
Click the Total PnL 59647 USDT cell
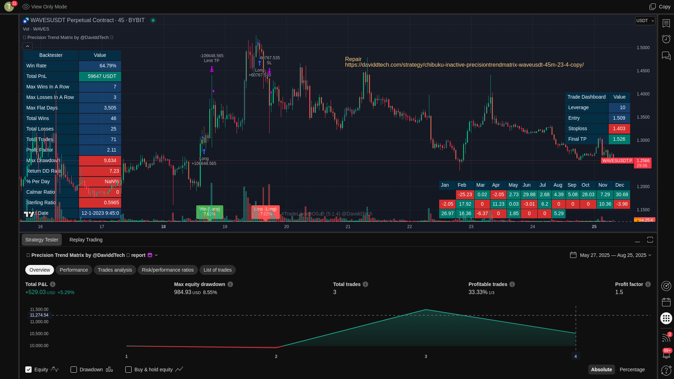pos(100,76)
